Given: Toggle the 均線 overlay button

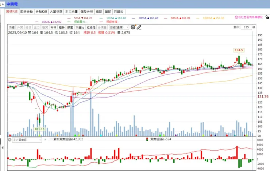Looking at the screenshot, I should tap(12, 27).
